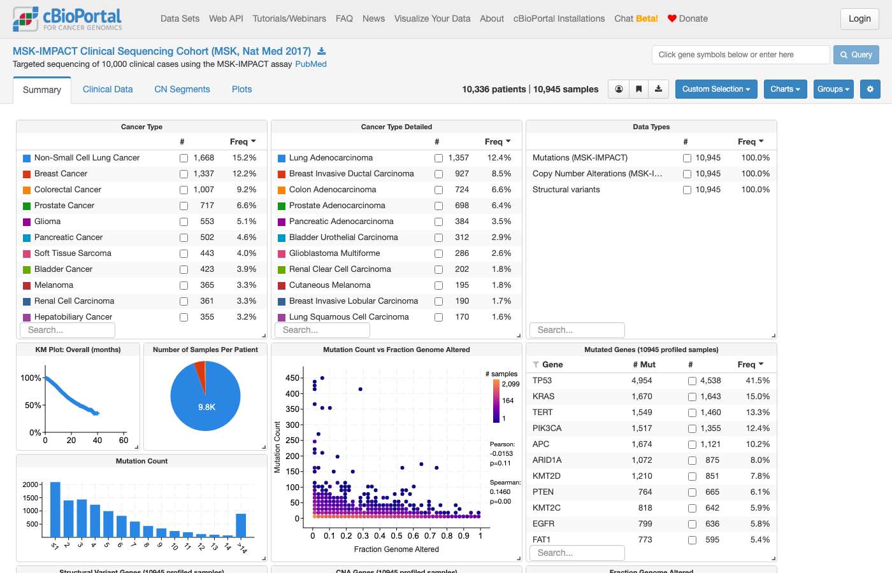Check the Structural variants checkbox
The image size is (892, 573).
click(x=687, y=190)
